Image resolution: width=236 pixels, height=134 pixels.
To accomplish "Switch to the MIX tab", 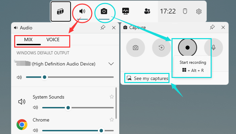I will [x=28, y=40].
